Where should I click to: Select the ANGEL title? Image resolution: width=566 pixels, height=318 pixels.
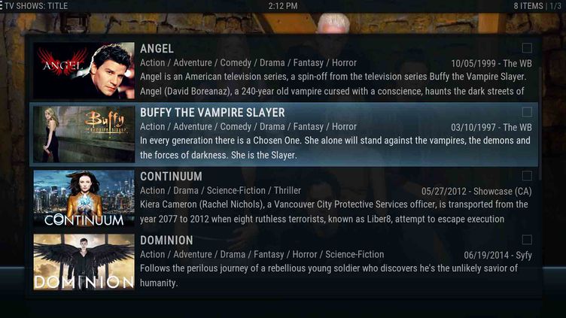pyautogui.click(x=157, y=49)
